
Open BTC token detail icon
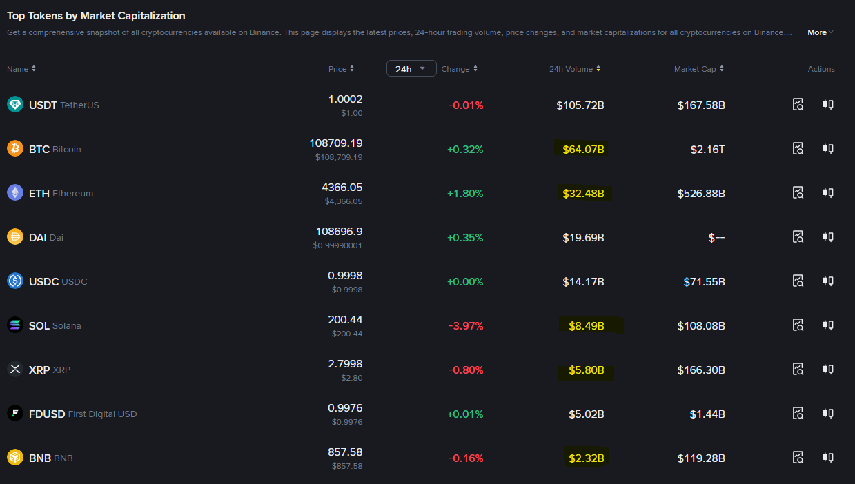click(x=798, y=149)
